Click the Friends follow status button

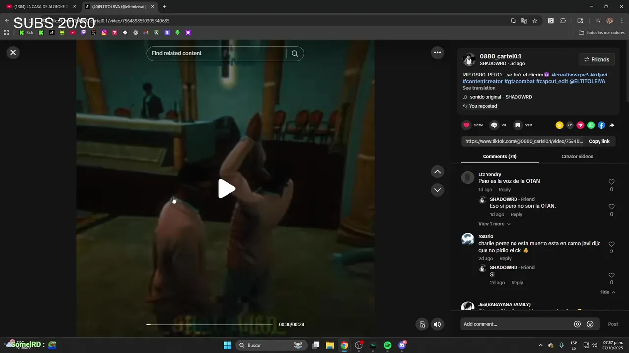point(597,59)
